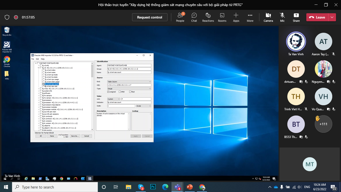Image resolution: width=341 pixels, height=192 pixels.
Task: Click Request control button
Action: [150, 17]
